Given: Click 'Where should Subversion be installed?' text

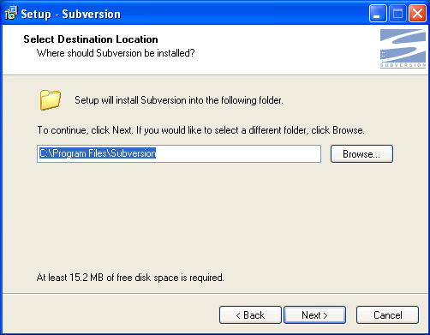Looking at the screenshot, I should pyautogui.click(x=116, y=53).
